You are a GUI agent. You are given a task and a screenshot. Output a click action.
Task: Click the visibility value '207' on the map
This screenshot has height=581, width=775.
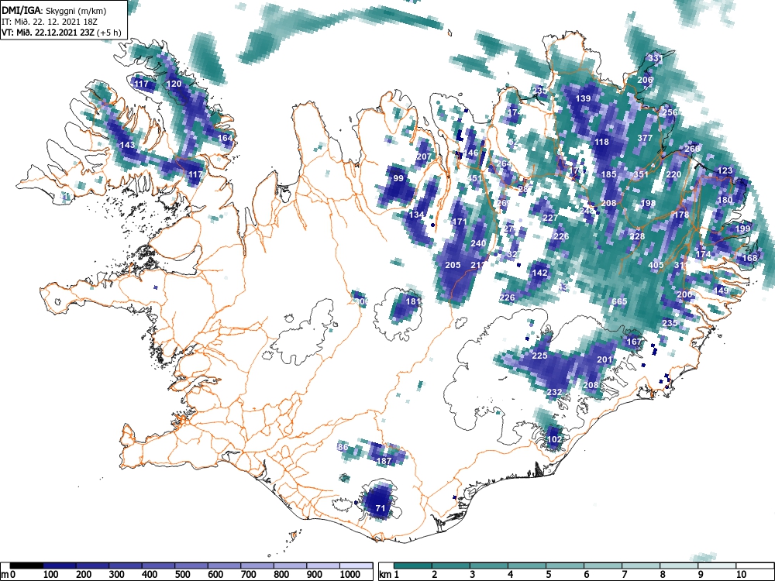(424, 156)
